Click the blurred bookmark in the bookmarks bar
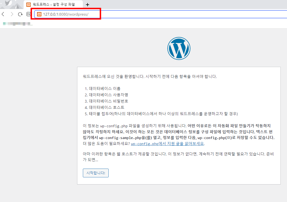 click(18, 24)
